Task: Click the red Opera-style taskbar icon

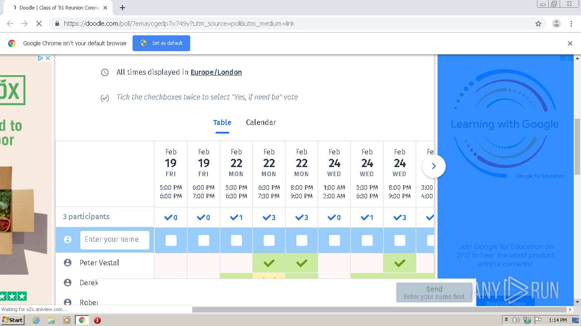Action: click(97, 320)
